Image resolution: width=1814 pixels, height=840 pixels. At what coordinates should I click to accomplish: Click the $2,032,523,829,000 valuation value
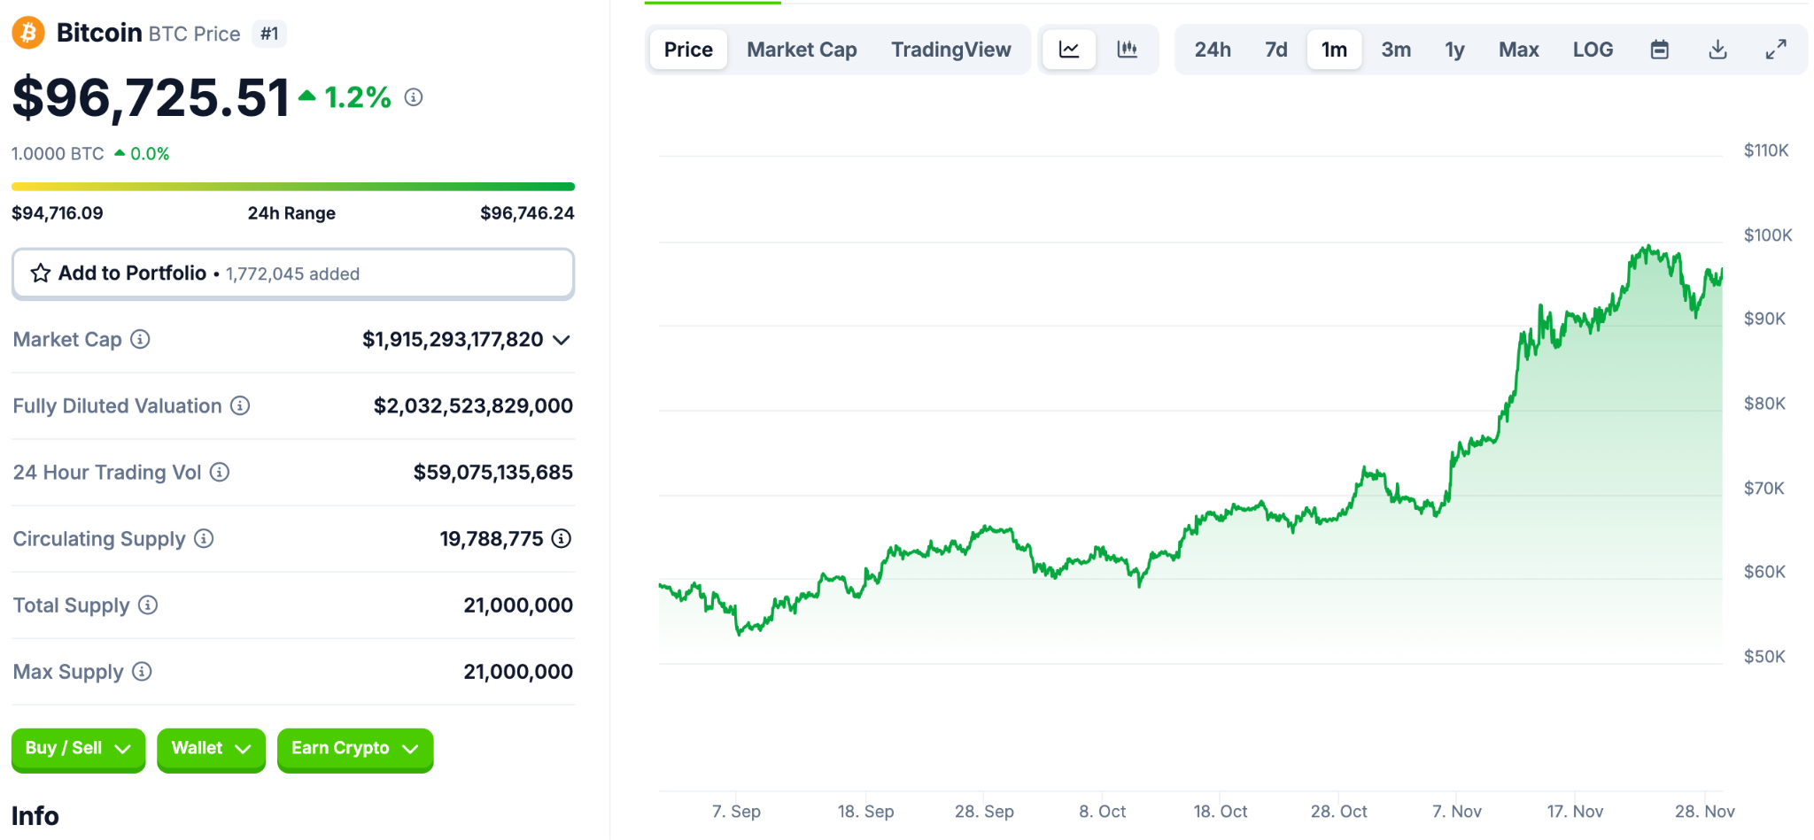click(x=473, y=405)
